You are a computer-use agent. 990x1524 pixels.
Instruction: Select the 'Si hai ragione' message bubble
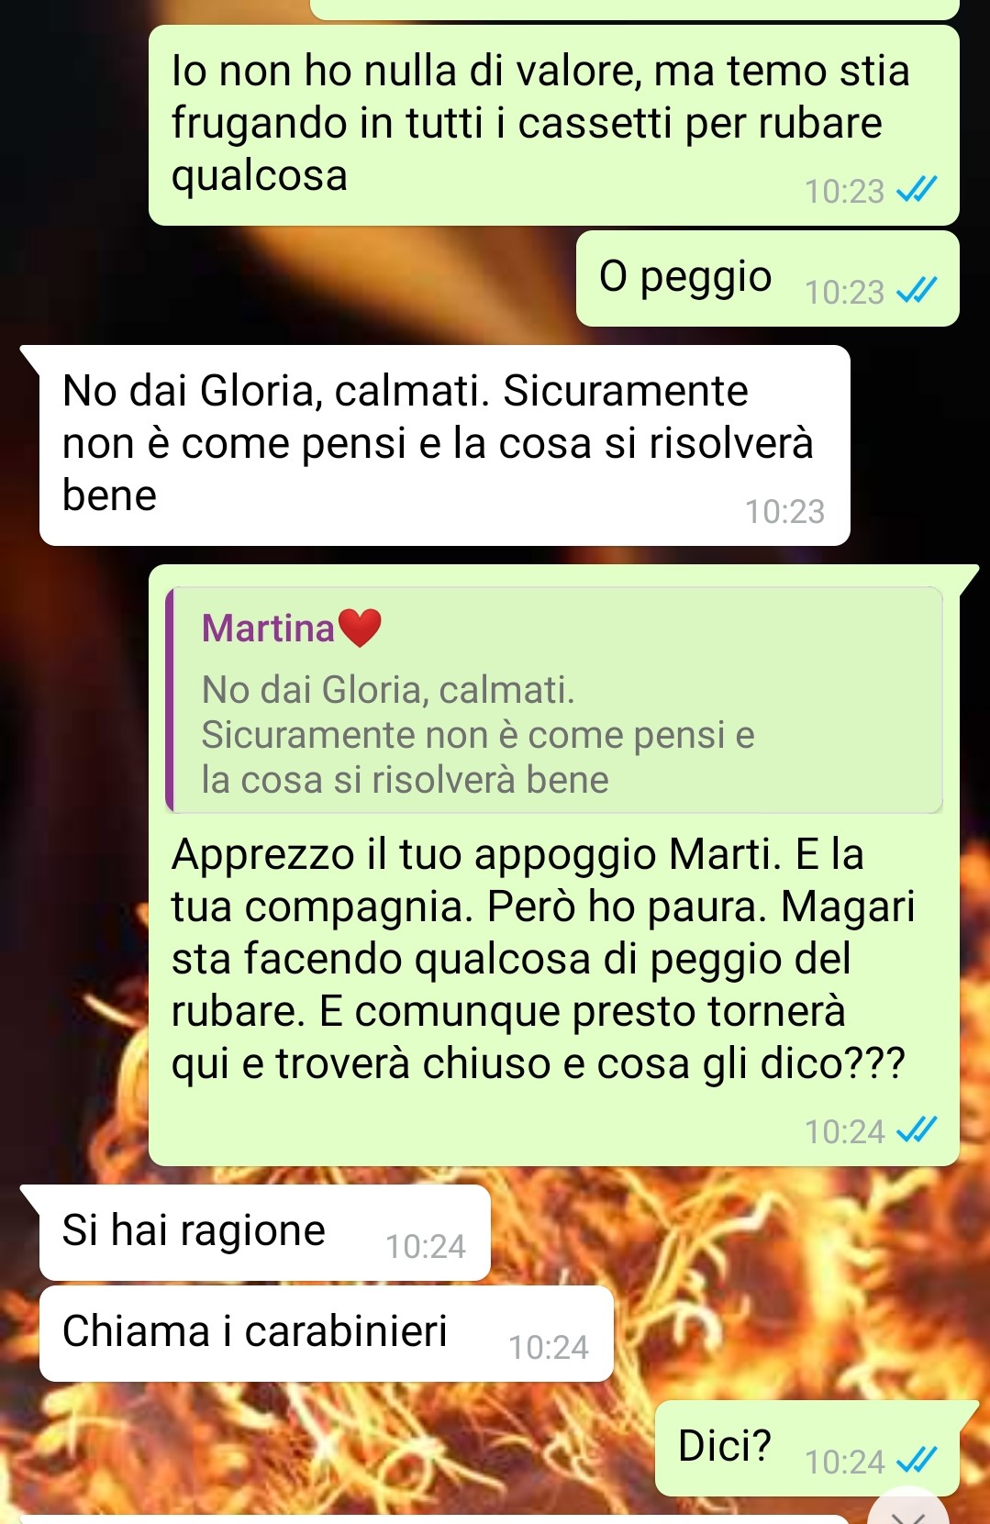coord(264,1232)
